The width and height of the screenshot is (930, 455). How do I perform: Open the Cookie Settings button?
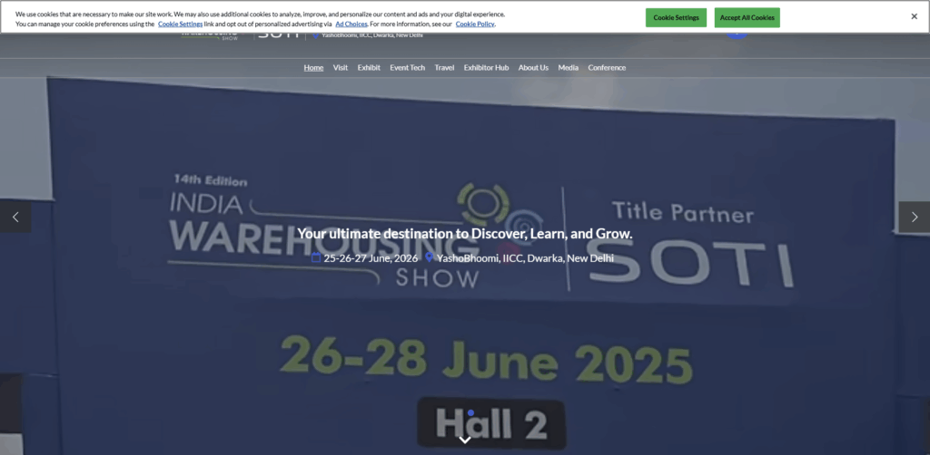click(x=676, y=17)
